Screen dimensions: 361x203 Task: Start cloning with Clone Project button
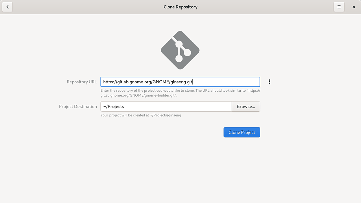pos(242,132)
